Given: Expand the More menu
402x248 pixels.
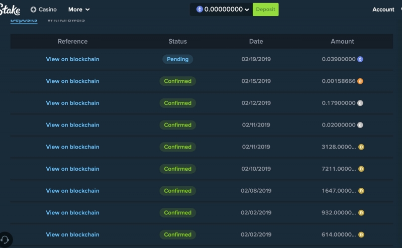Looking at the screenshot, I should [x=79, y=10].
